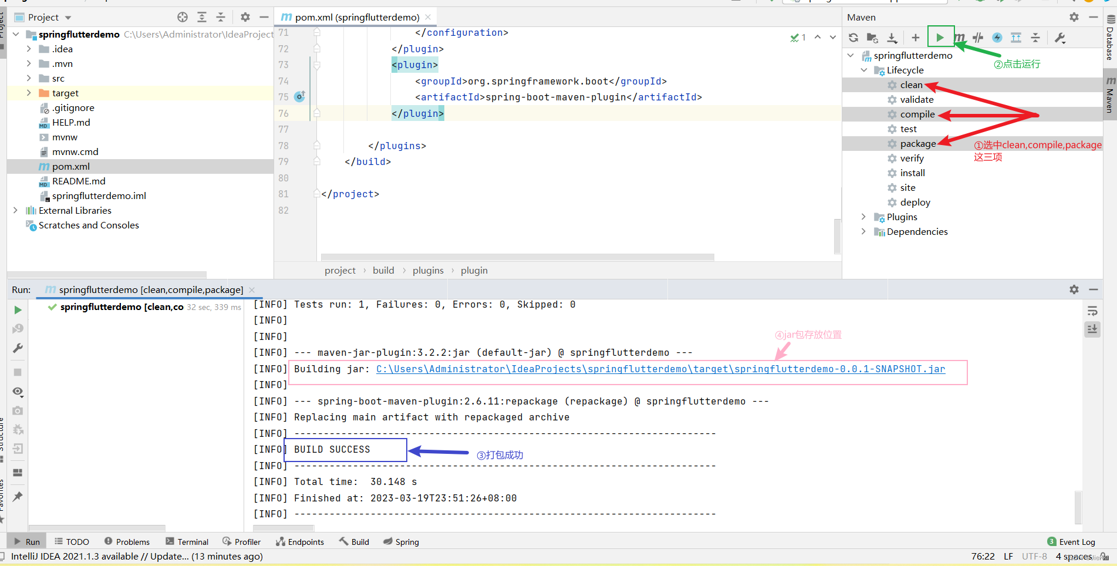Open Maven settings wrench icon

tap(1060, 38)
